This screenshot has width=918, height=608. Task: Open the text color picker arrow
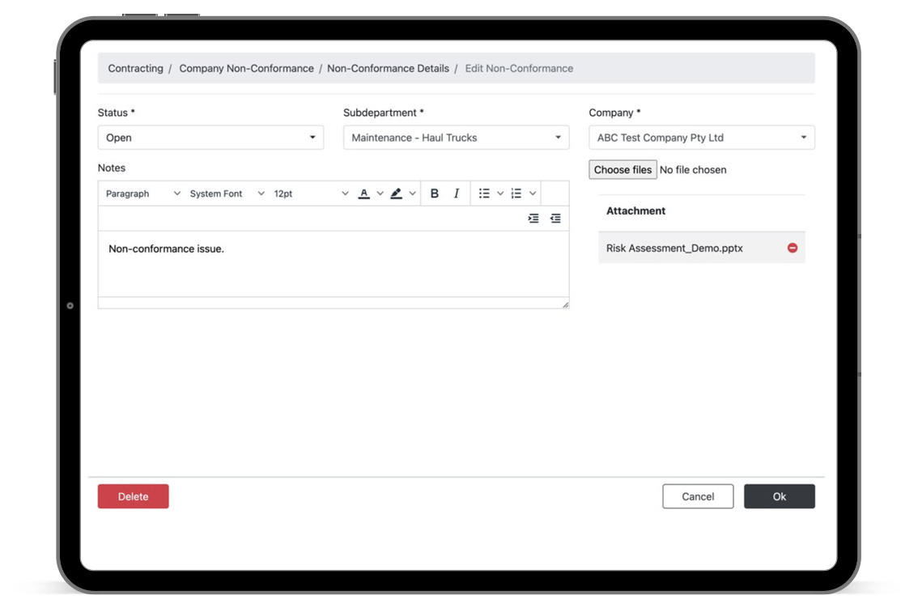pos(380,193)
